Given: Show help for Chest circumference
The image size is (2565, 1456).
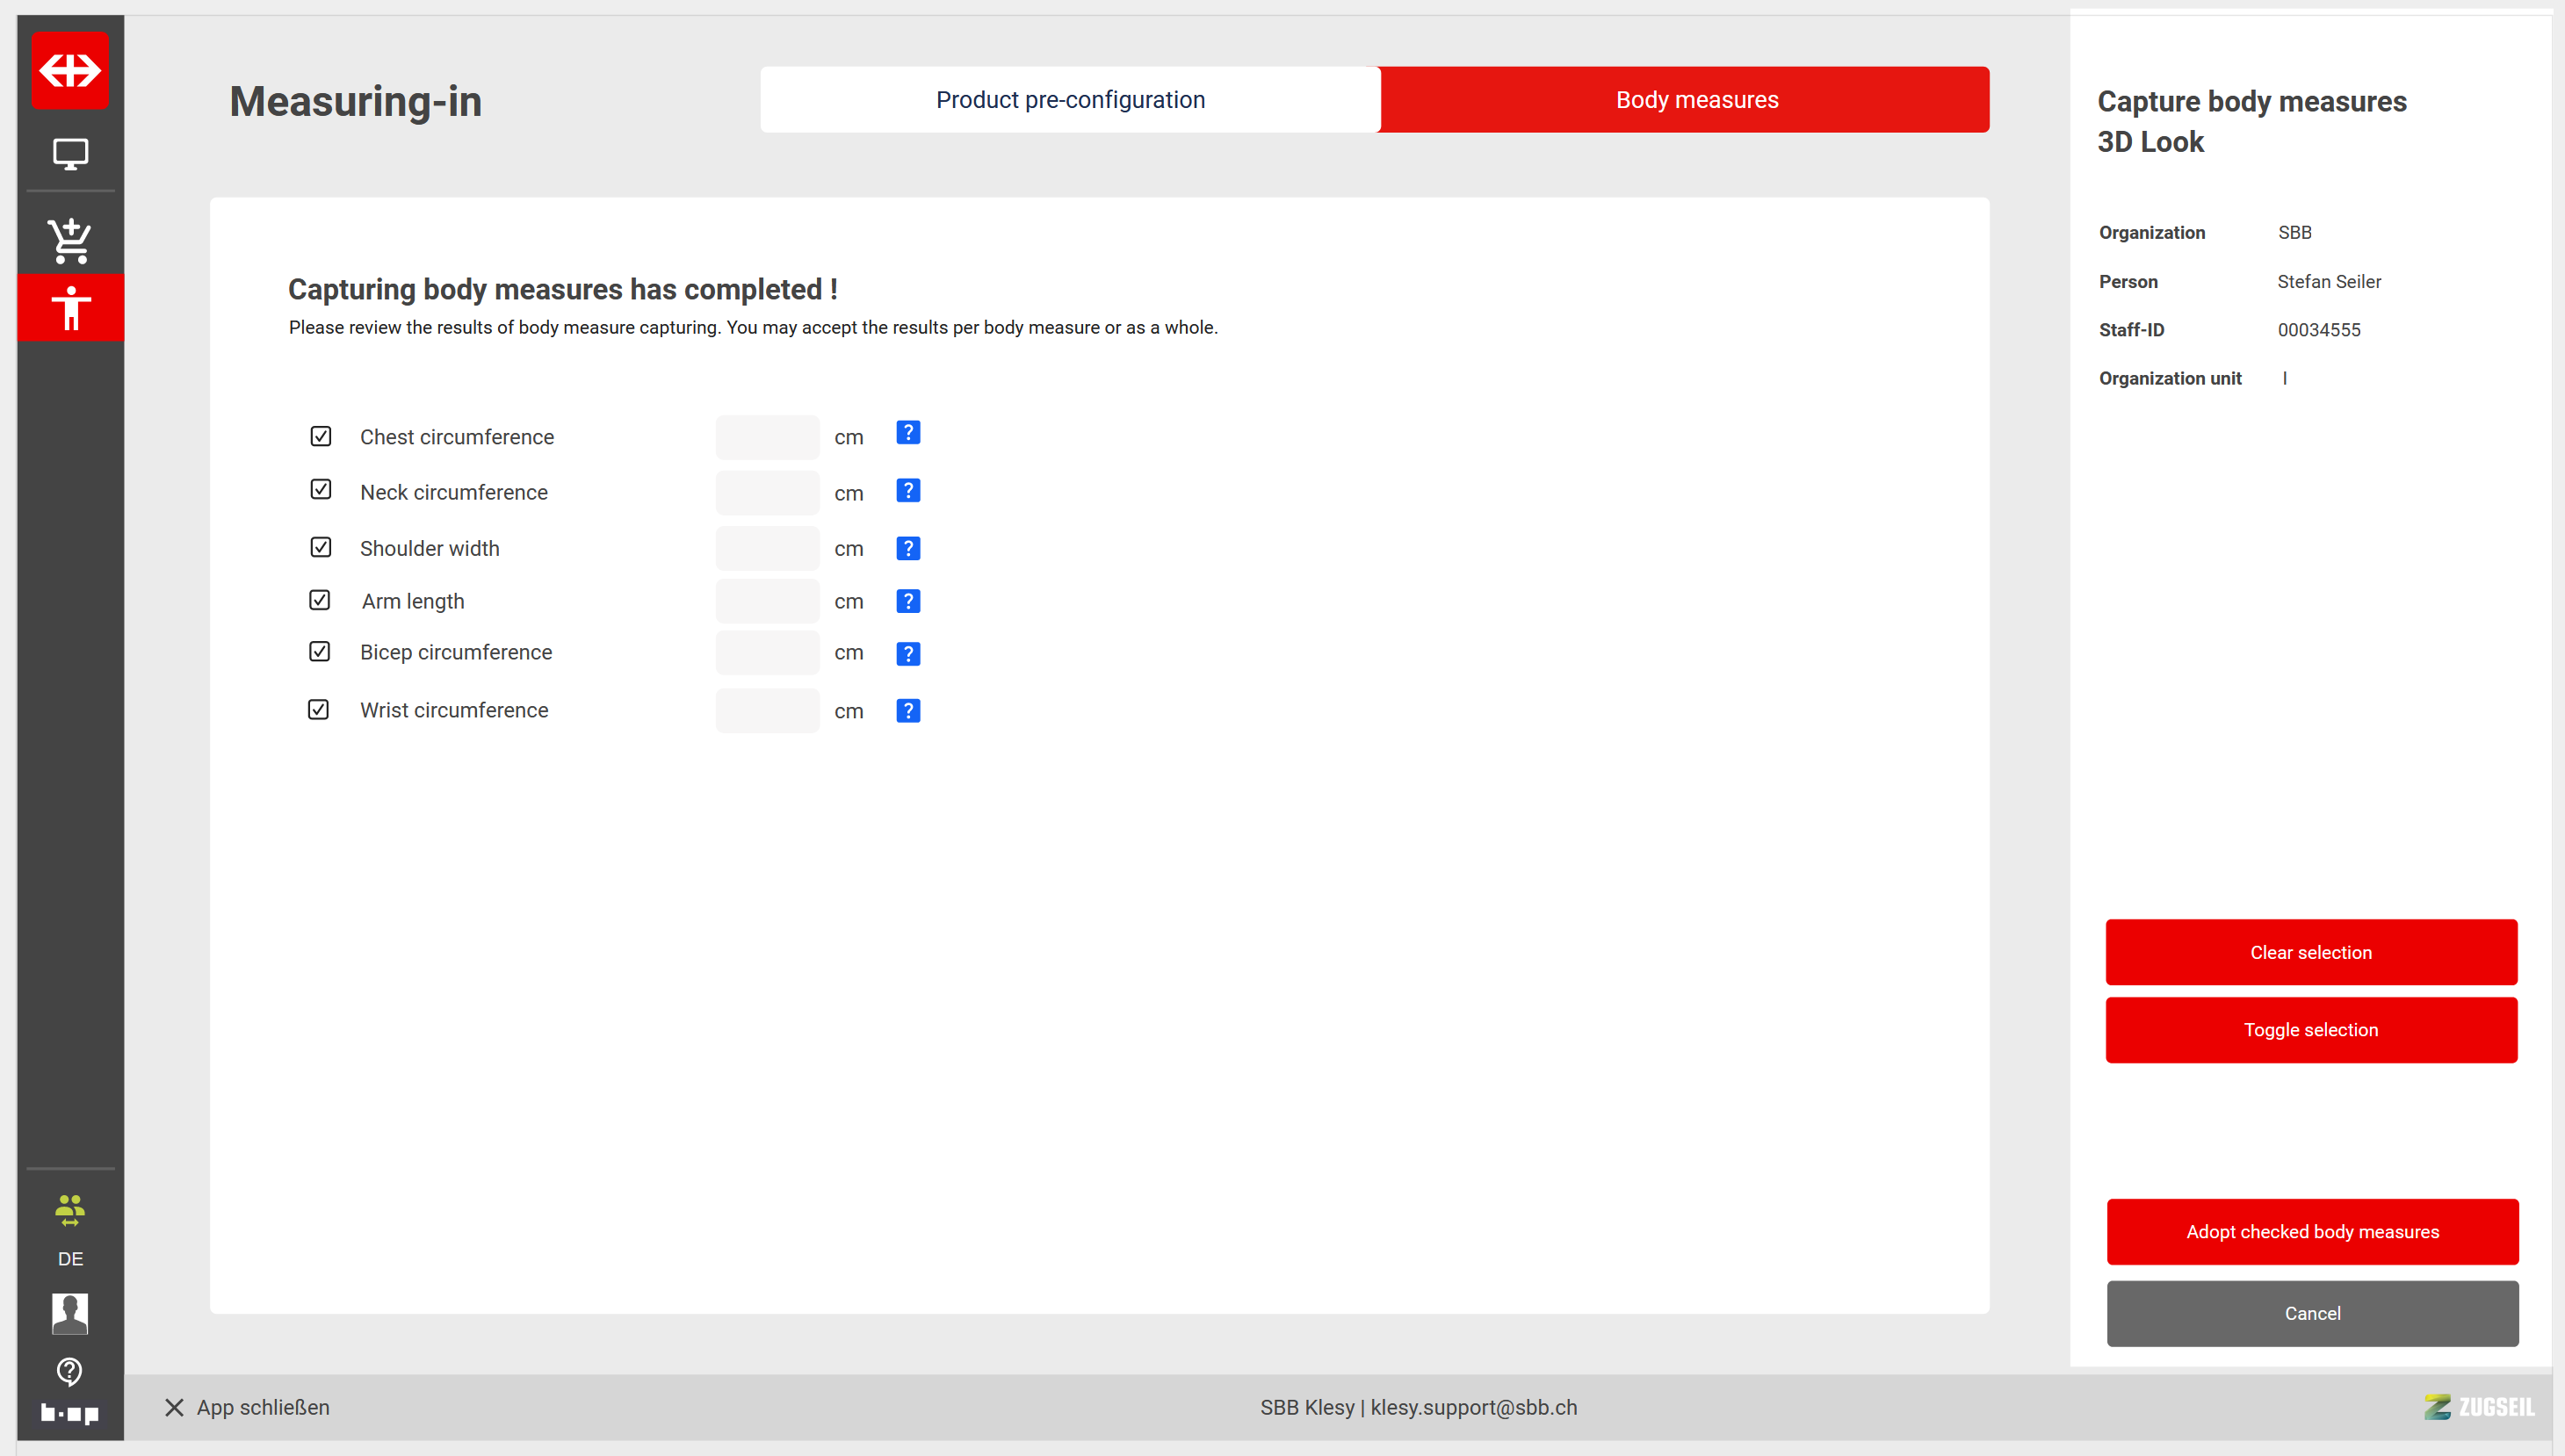Looking at the screenshot, I should [907, 433].
